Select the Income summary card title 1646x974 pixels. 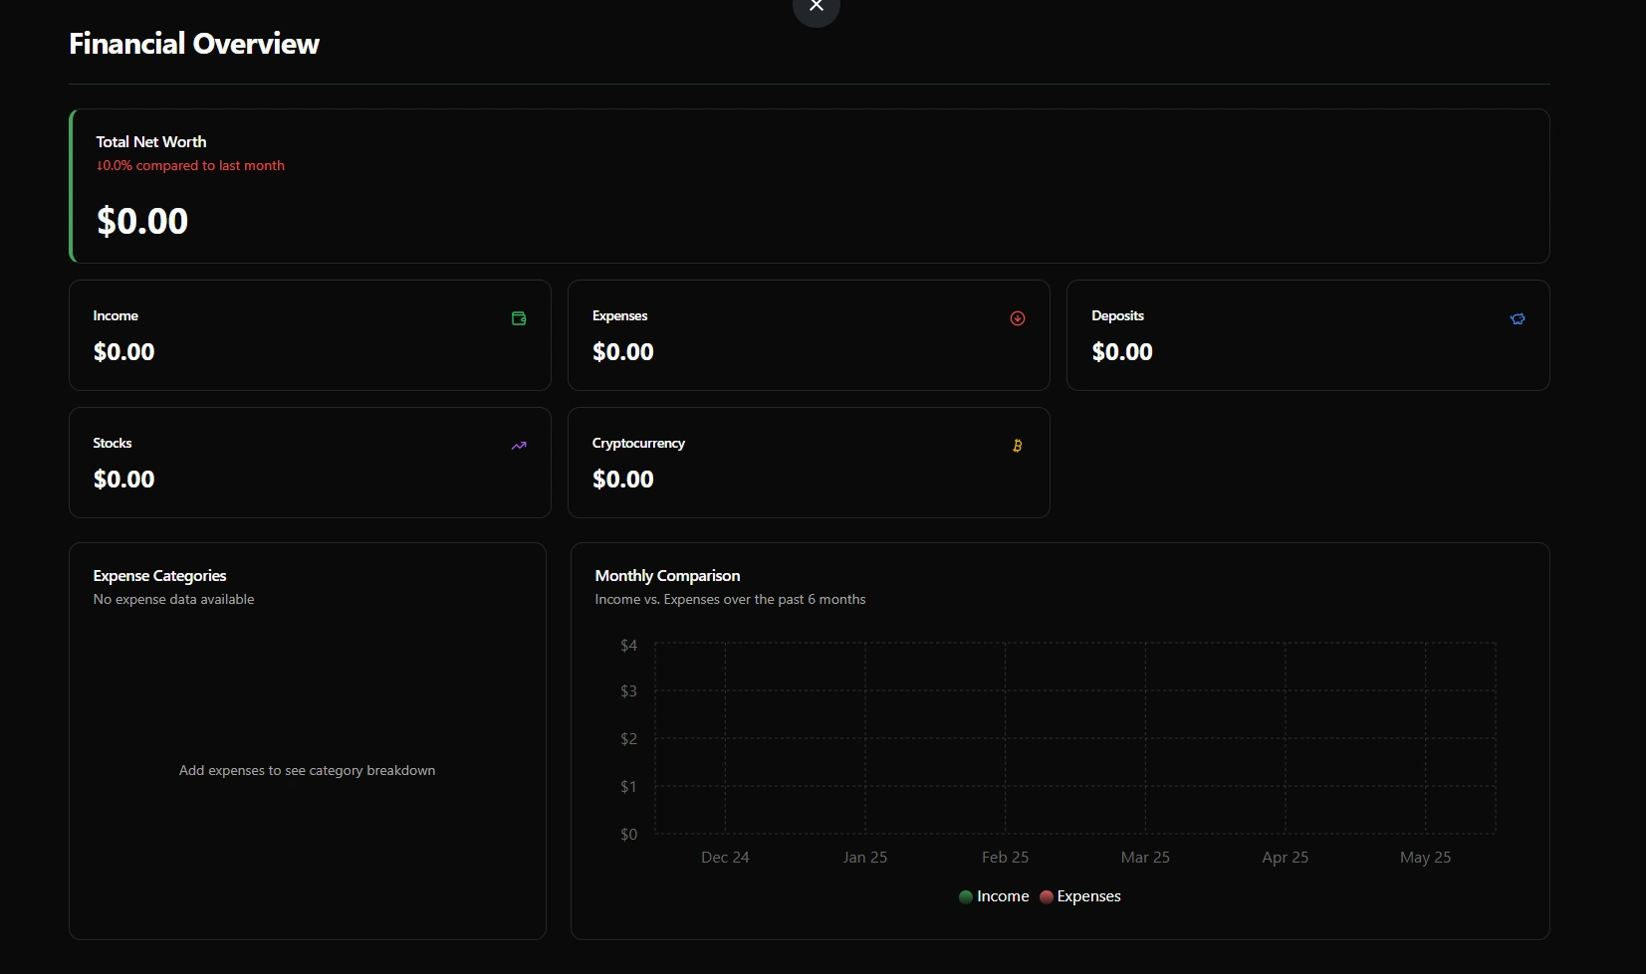coord(116,315)
